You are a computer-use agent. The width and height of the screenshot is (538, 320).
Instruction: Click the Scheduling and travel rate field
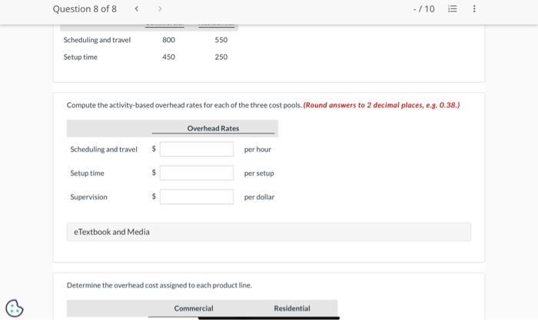197,149
